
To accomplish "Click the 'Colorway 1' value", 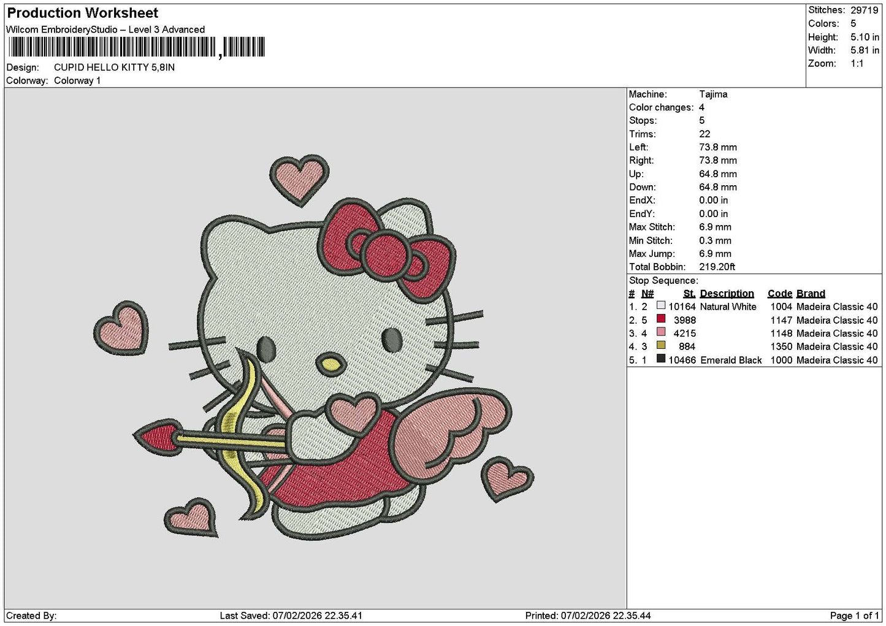I will tap(77, 81).
